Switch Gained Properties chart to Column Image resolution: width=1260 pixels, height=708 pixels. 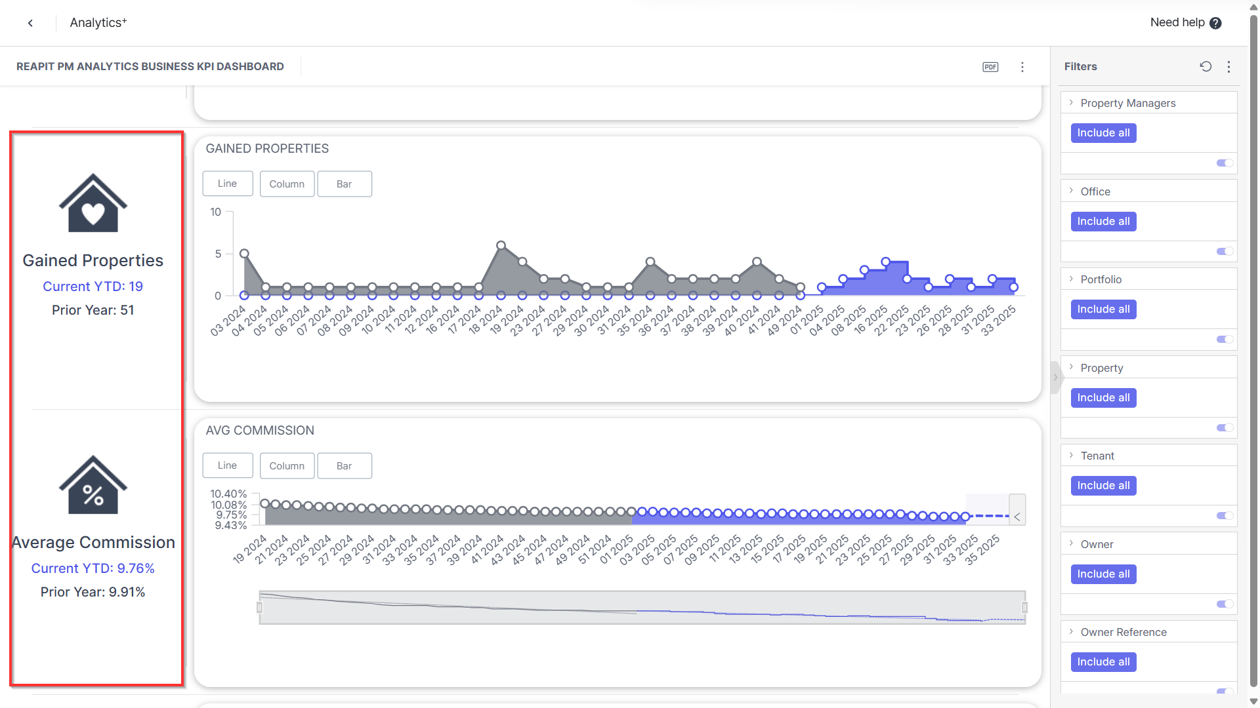coord(287,184)
